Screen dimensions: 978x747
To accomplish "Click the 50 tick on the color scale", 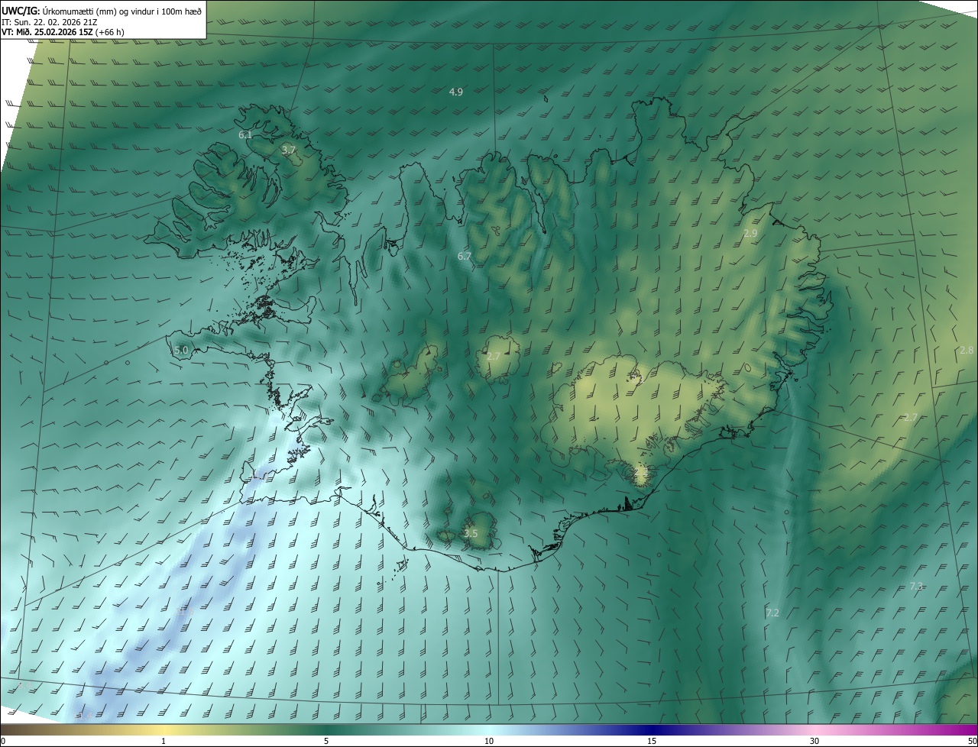I will pyautogui.click(x=972, y=741).
